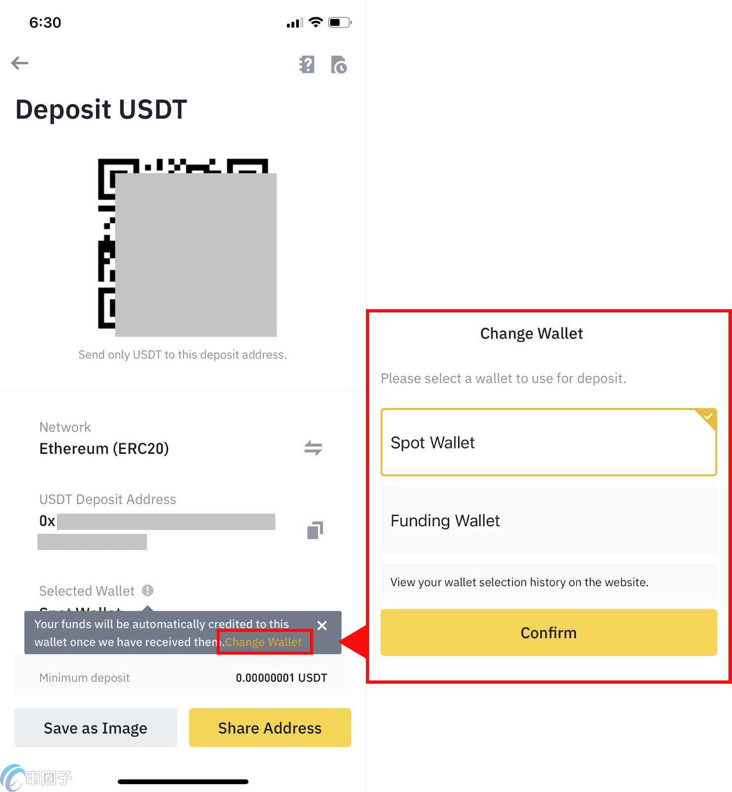Switch network using the swap arrows icon
Image resolution: width=732 pixels, height=792 pixels.
pos(313,448)
